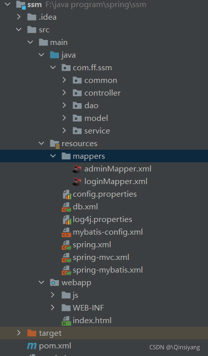
Task: Click the config.properties file icon
Action: tap(67, 195)
